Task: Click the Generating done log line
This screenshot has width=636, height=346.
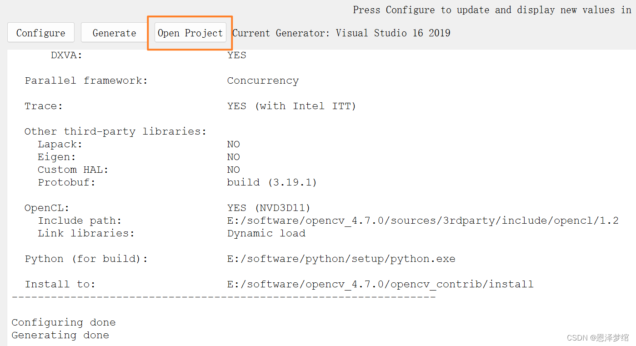Action: (60, 335)
